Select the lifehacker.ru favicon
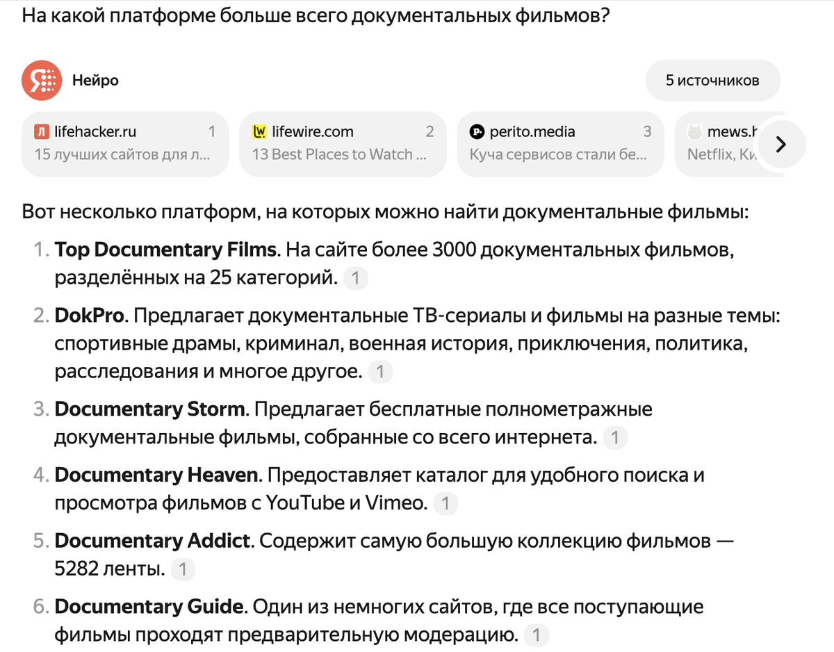The width and height of the screenshot is (834, 652). click(40, 131)
